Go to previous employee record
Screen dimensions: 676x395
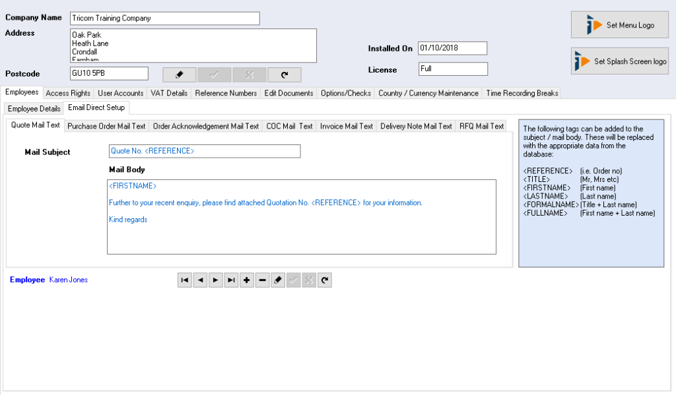(x=200, y=280)
